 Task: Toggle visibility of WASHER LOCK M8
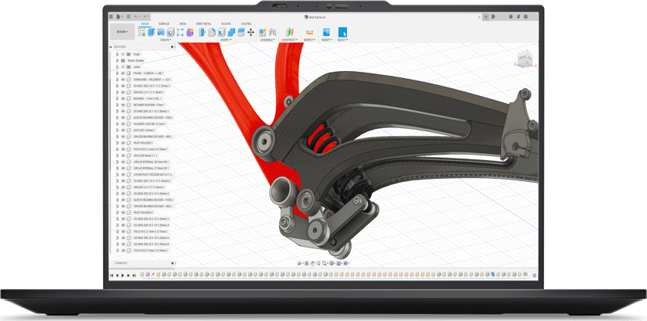[x=123, y=123]
